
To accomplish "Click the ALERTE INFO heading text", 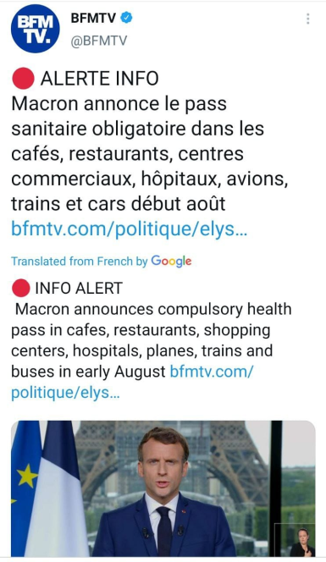I will tap(99, 79).
